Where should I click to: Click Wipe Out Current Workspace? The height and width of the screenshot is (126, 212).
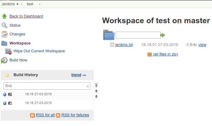point(39,51)
